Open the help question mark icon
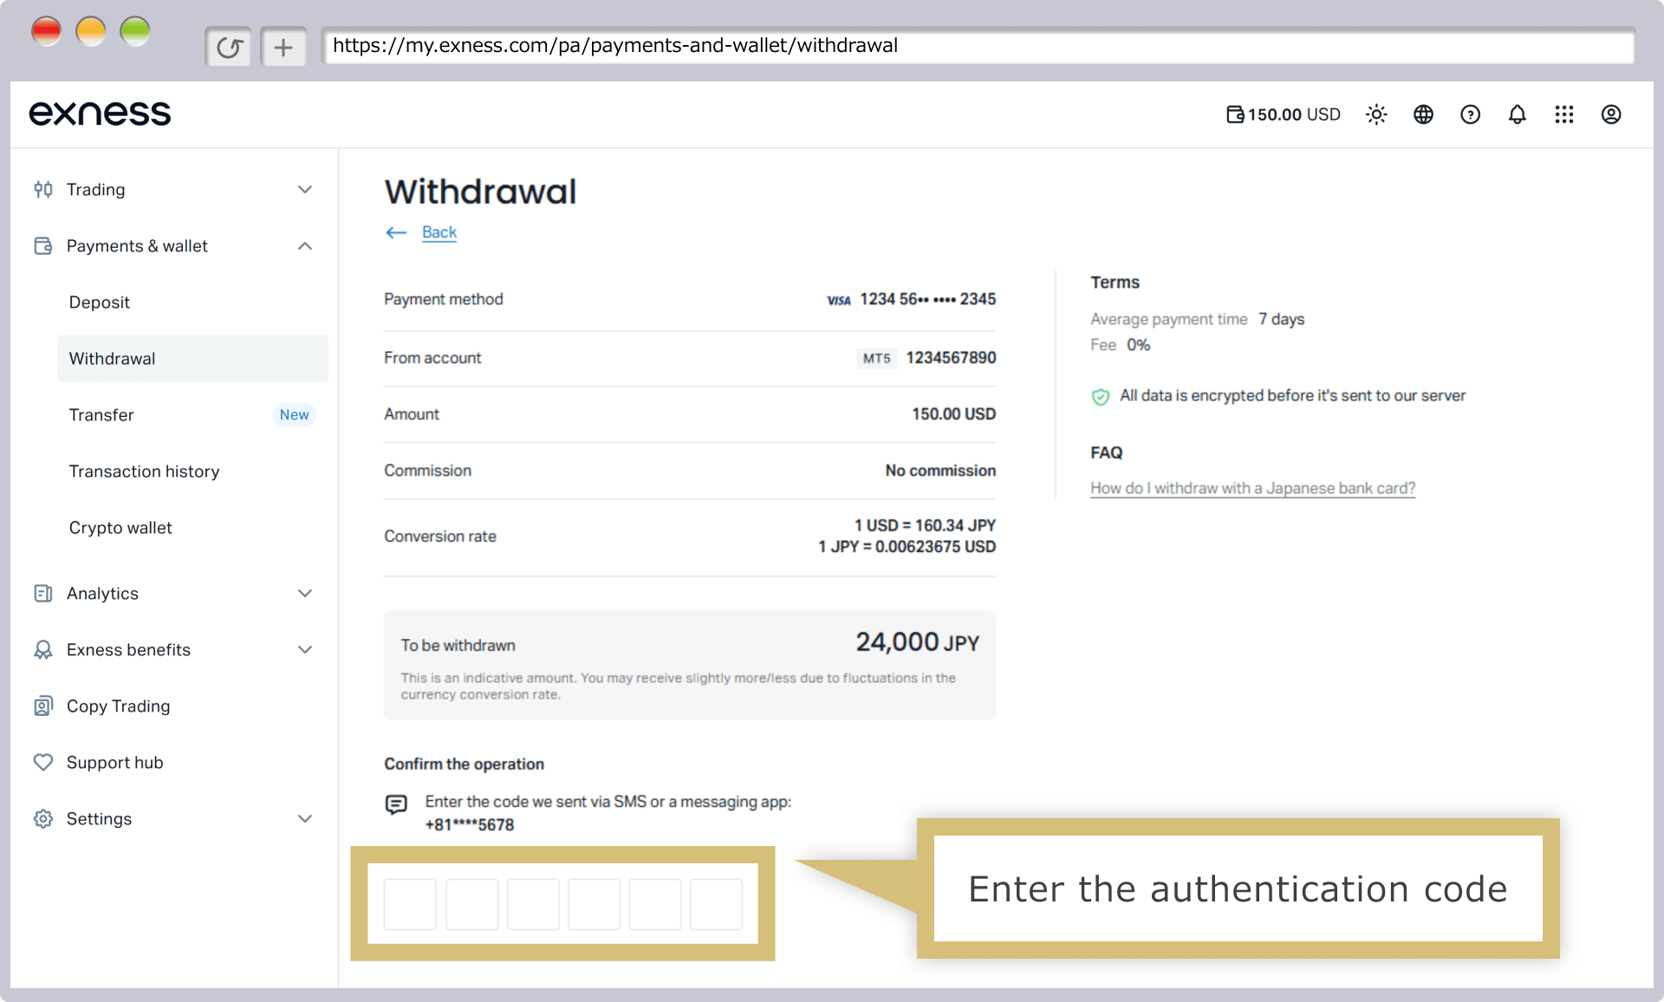The width and height of the screenshot is (1664, 1002). point(1470,114)
